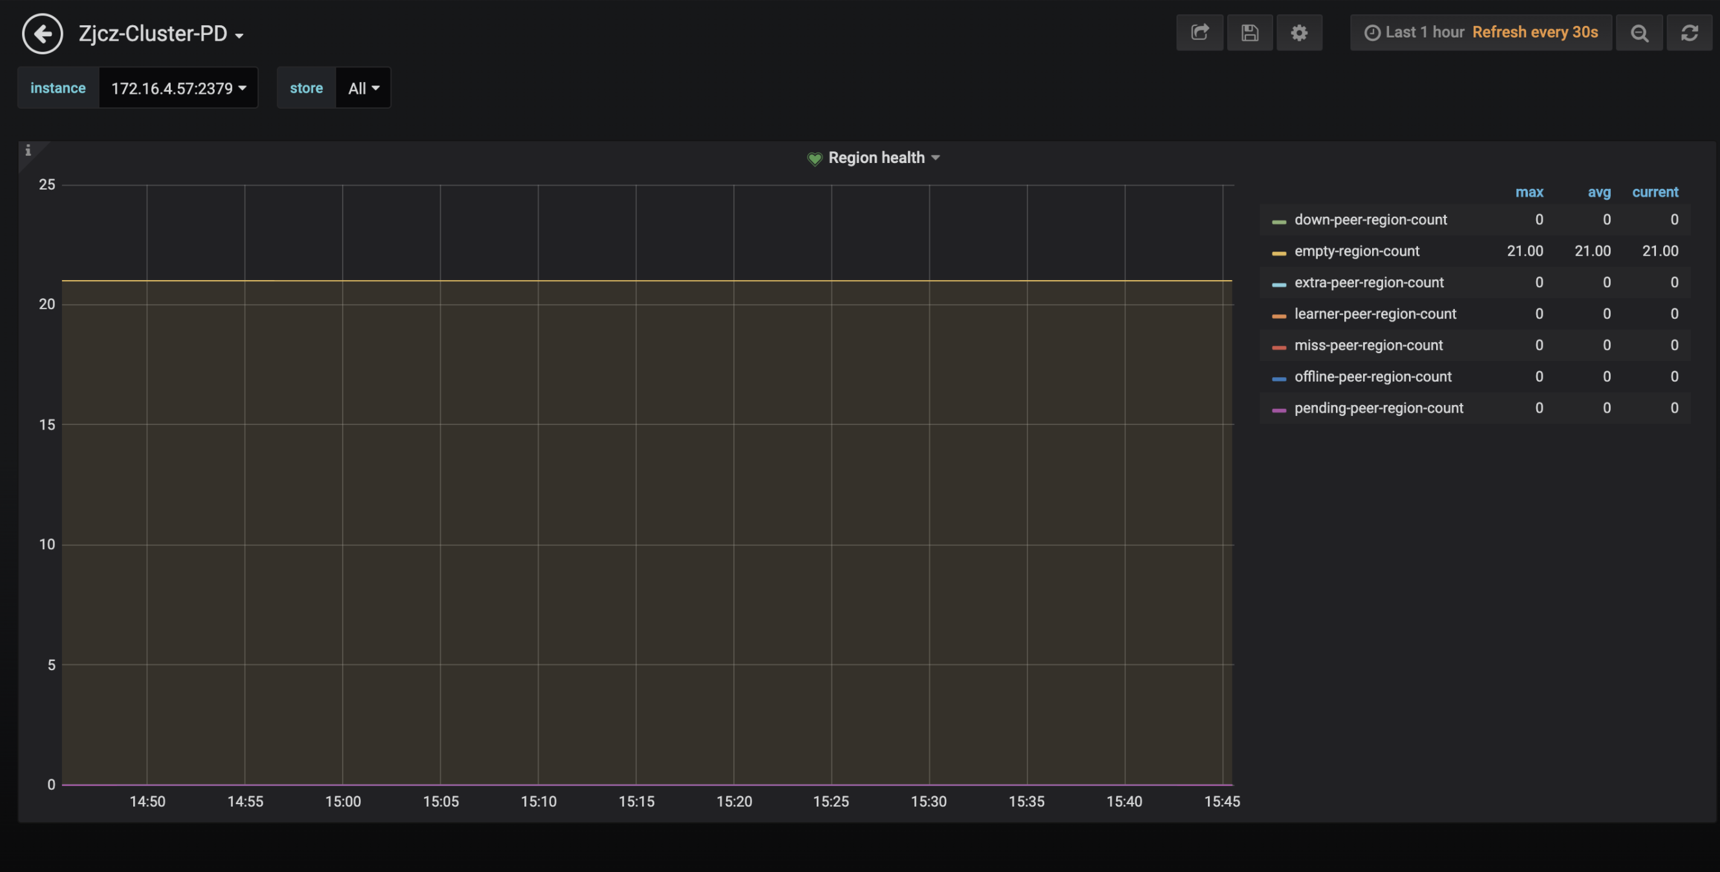Click the store variable label
Screen dimensions: 1720x872
306,87
